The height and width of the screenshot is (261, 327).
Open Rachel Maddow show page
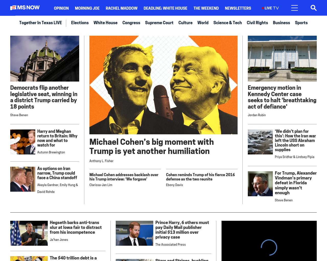(122, 8)
